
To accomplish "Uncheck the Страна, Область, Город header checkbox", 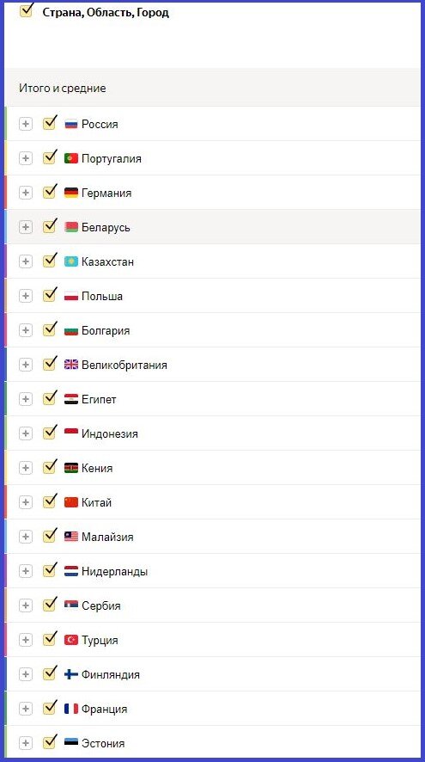I will click(26, 10).
